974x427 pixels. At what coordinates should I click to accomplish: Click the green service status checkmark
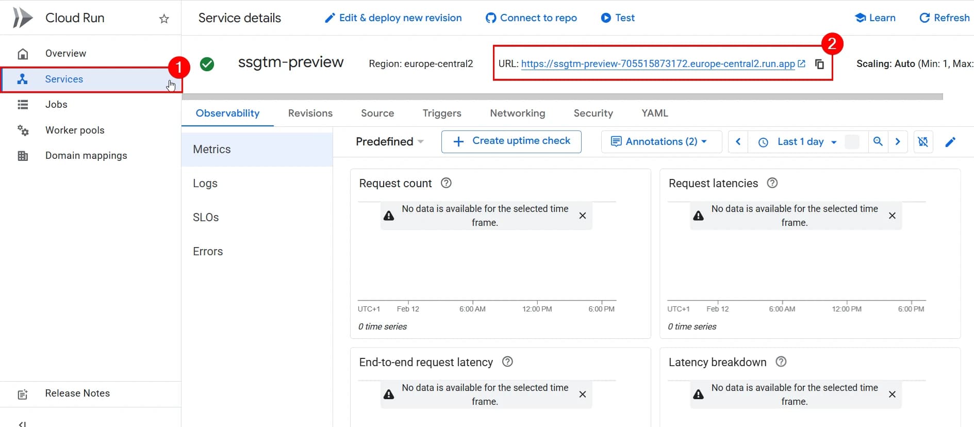point(207,64)
